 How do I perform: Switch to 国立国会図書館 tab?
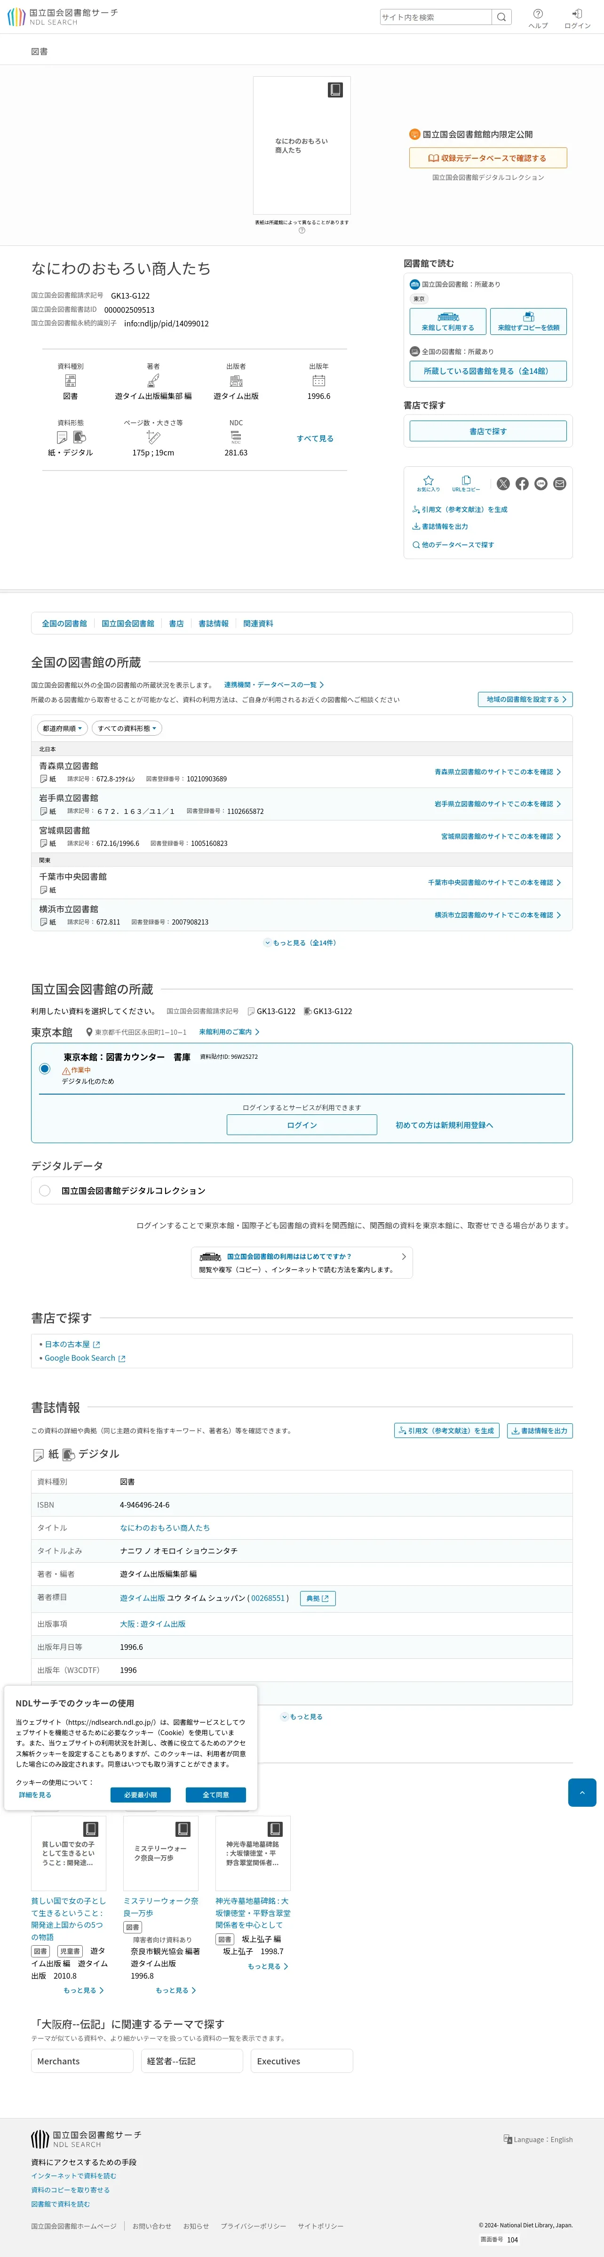pyautogui.click(x=128, y=623)
